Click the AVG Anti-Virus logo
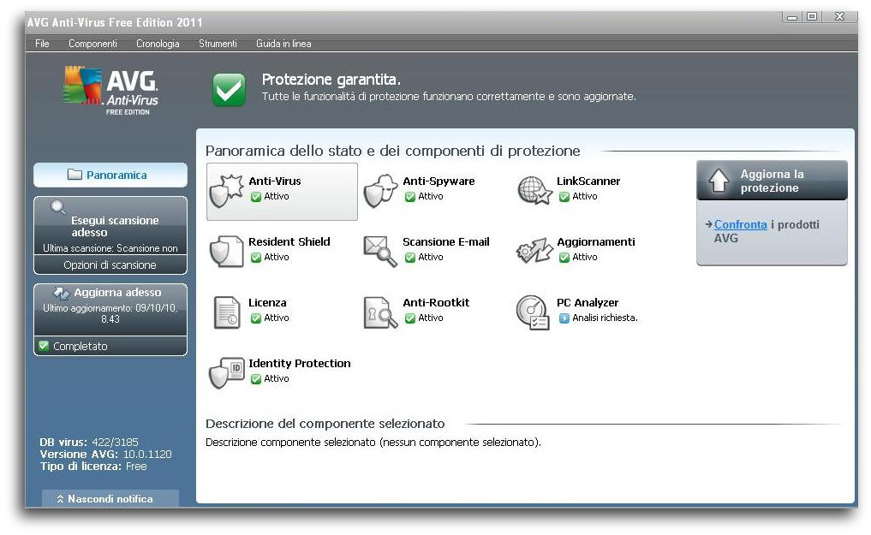Viewport: 871px width, 535px height. [x=111, y=91]
